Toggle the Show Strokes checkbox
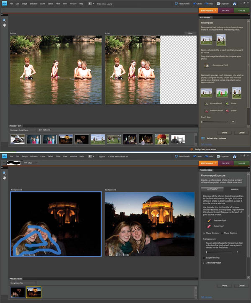The width and height of the screenshot is (251, 303). click(x=204, y=233)
